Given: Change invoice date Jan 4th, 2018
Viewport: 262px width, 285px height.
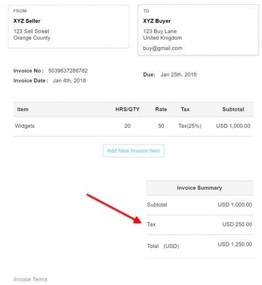Looking at the screenshot, I should (x=69, y=81).
